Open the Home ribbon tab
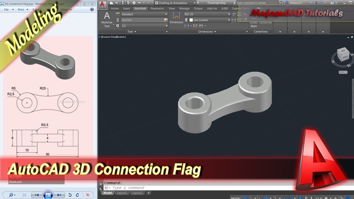The width and height of the screenshot is (354, 199). tap(115, 8)
